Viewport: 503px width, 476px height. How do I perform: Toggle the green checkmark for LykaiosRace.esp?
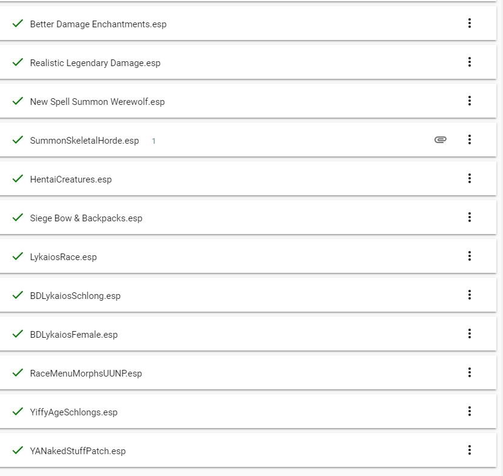(18, 256)
